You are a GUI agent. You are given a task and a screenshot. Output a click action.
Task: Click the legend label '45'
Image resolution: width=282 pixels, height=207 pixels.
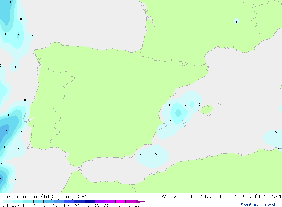(x=127, y=205)
